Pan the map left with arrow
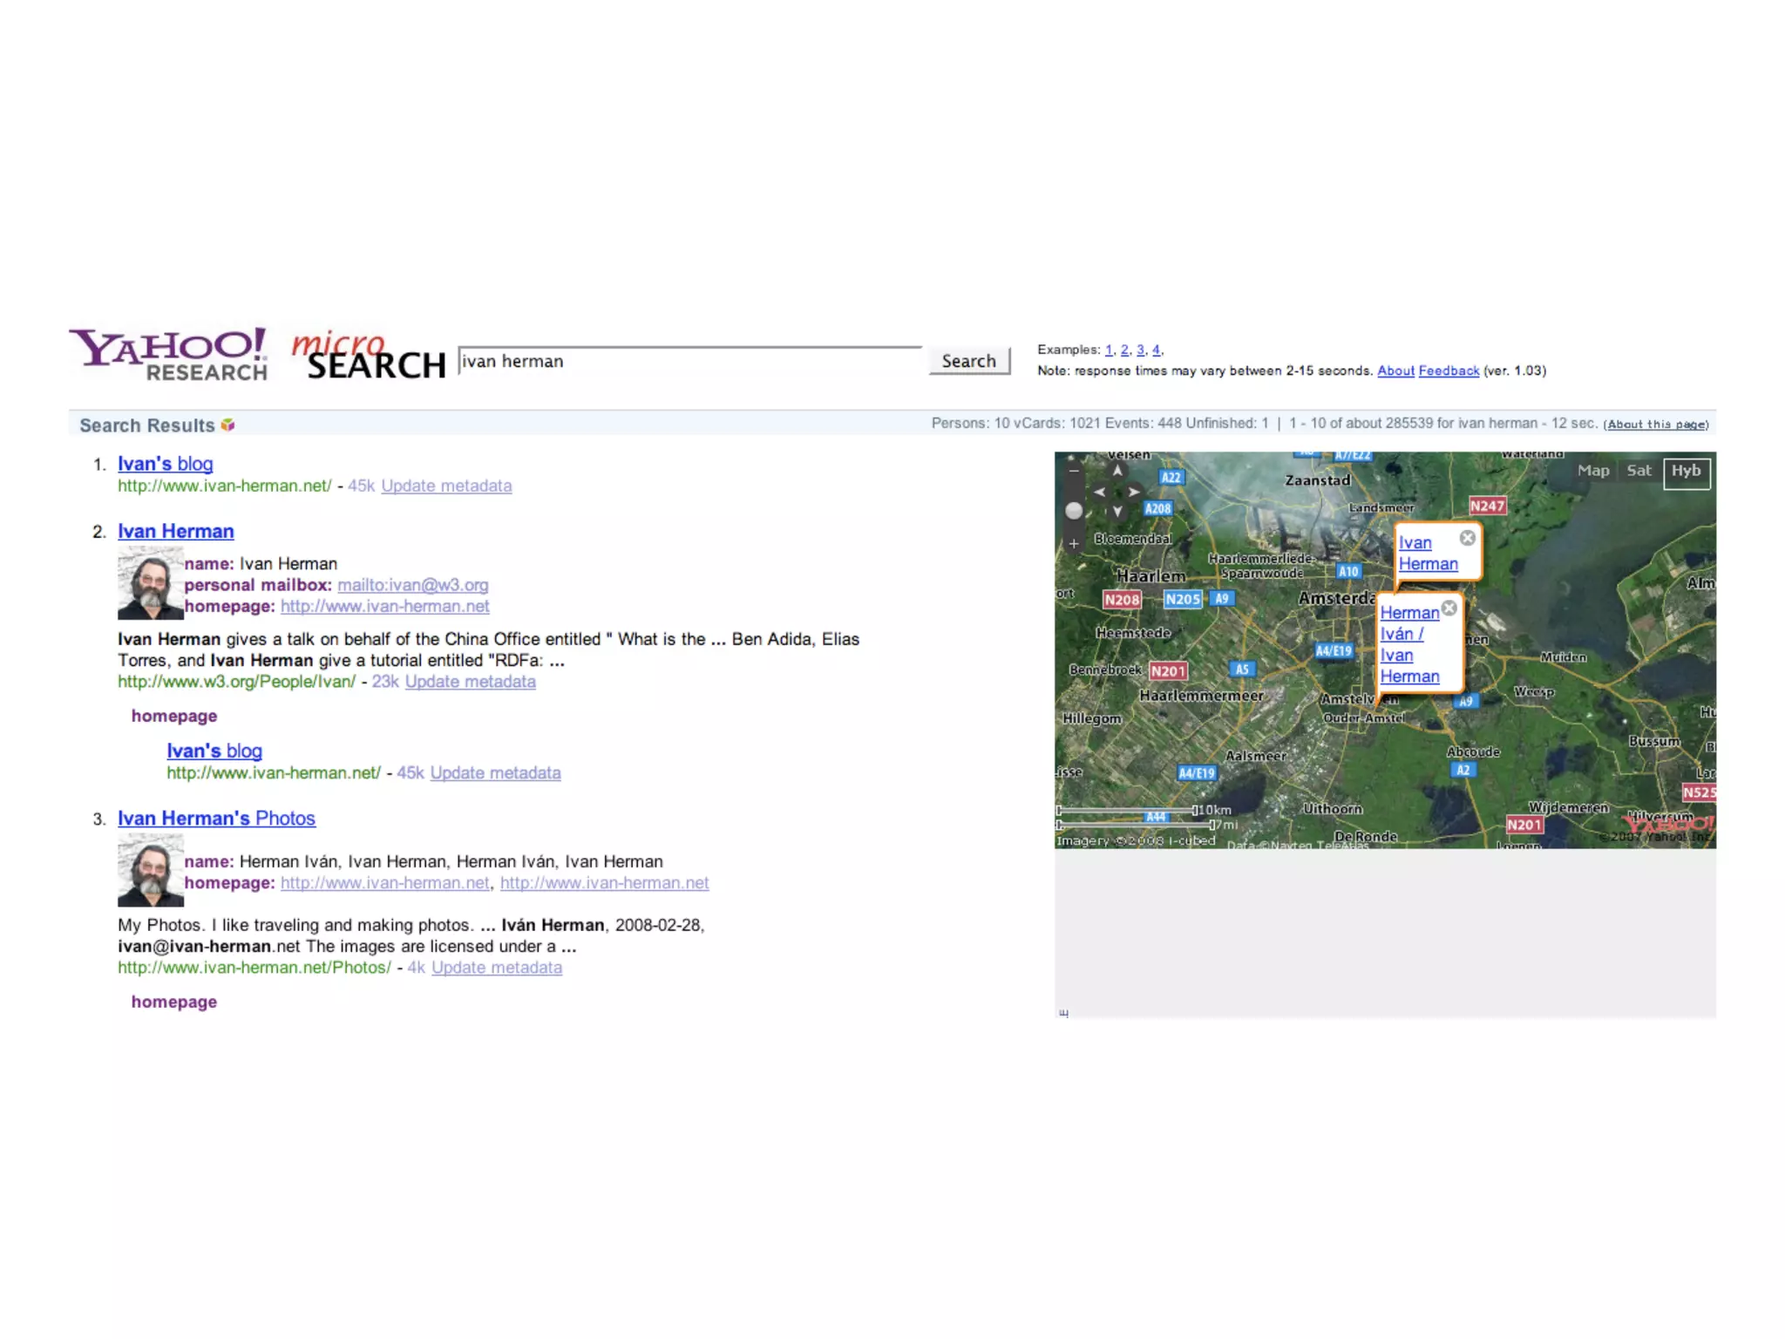 pyautogui.click(x=1100, y=492)
